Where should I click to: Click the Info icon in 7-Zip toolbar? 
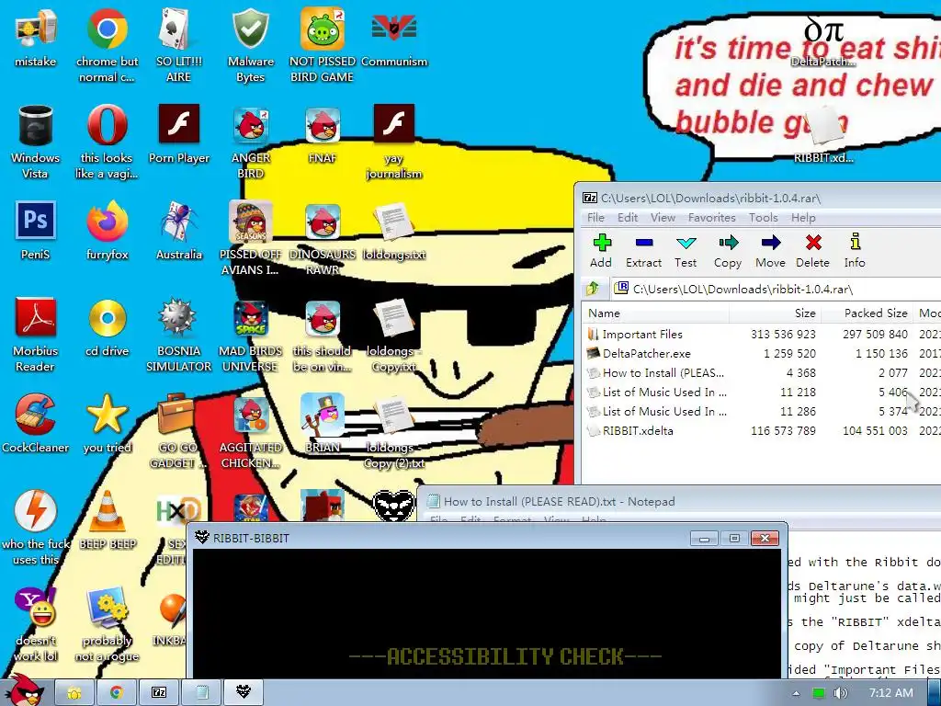pyautogui.click(x=856, y=251)
